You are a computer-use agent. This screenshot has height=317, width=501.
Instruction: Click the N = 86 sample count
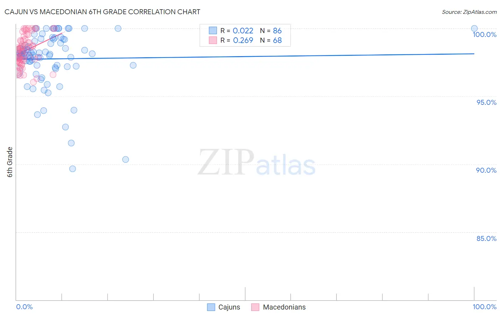(271, 31)
